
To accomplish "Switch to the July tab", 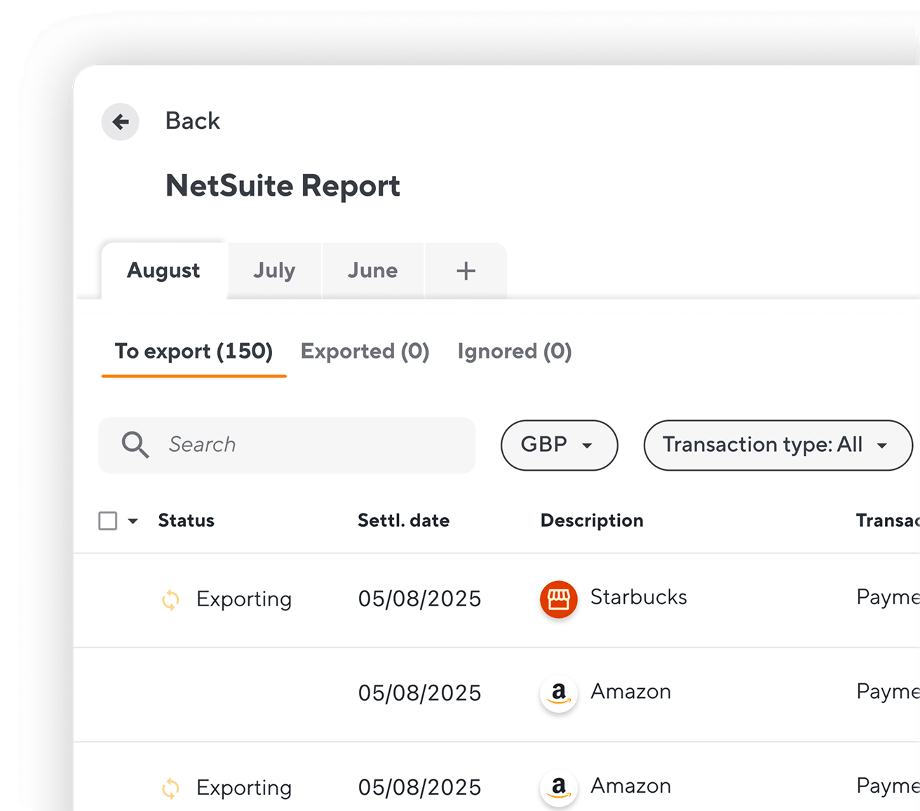I will tap(274, 271).
